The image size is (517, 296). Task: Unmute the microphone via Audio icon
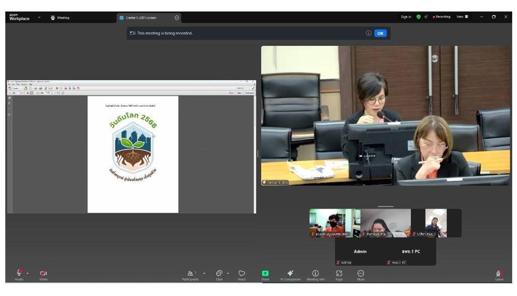pyautogui.click(x=19, y=273)
